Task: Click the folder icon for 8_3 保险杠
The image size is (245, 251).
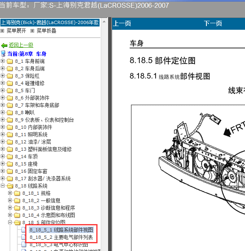Action: tap(10, 76)
